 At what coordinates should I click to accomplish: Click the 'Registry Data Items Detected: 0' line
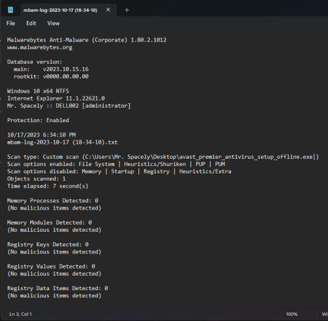point(58,288)
